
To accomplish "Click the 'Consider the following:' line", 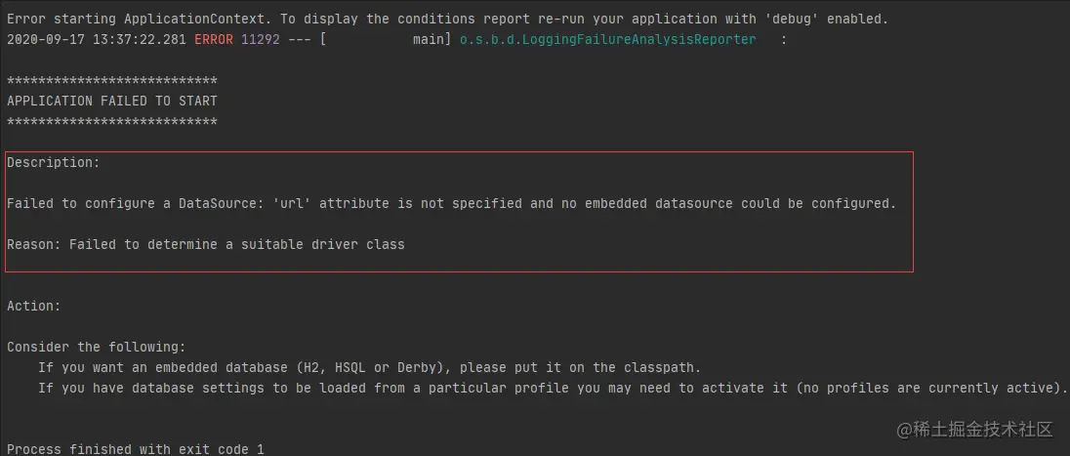I will 97,347.
